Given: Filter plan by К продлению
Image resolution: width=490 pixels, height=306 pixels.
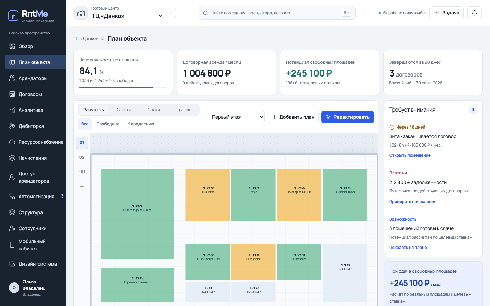Looking at the screenshot, I should pos(141,124).
